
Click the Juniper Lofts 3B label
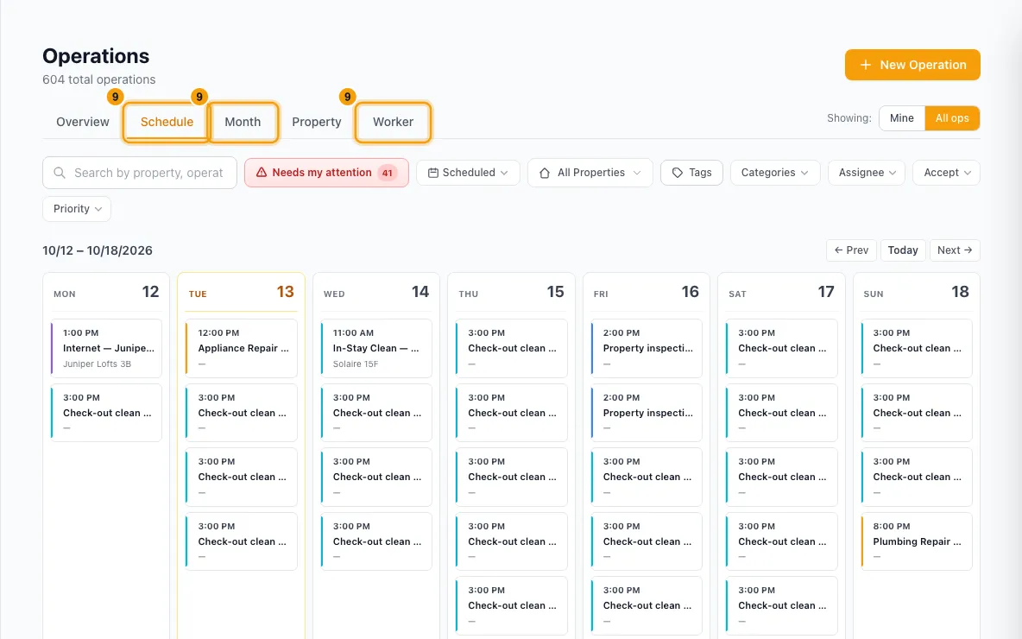(98, 364)
